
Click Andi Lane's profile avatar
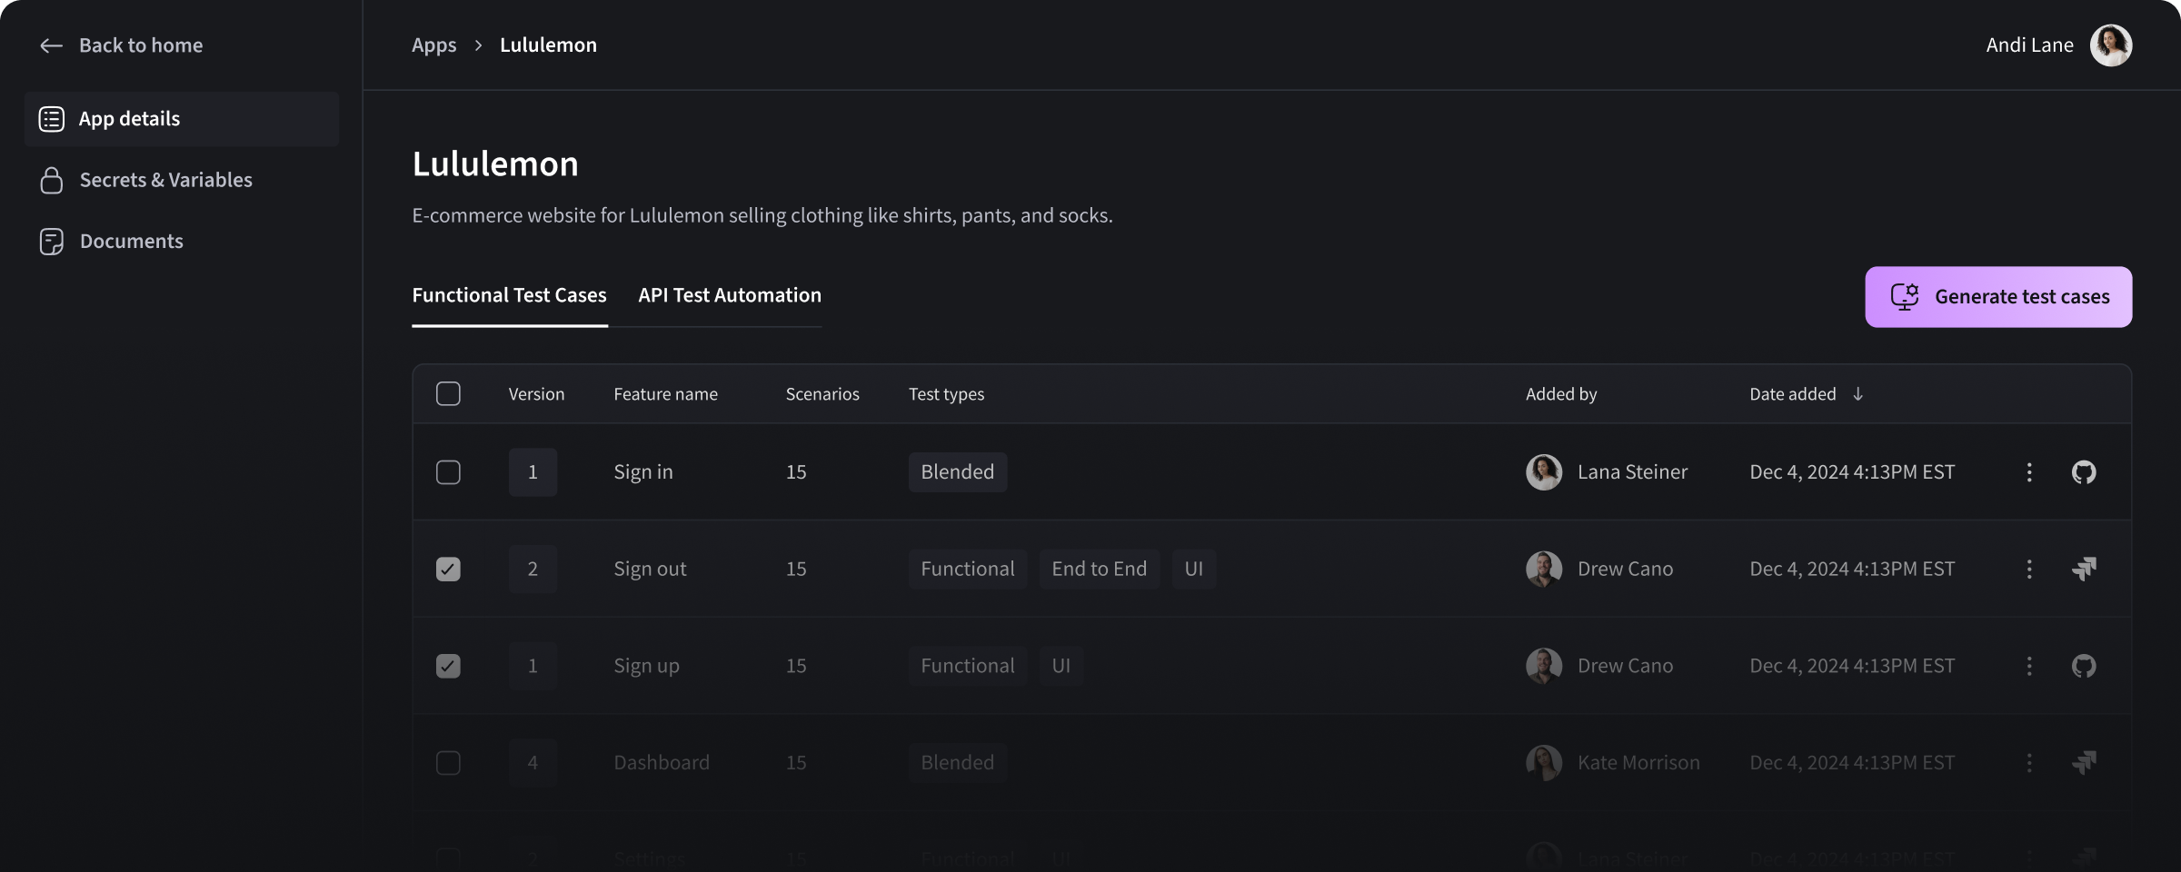2111,45
